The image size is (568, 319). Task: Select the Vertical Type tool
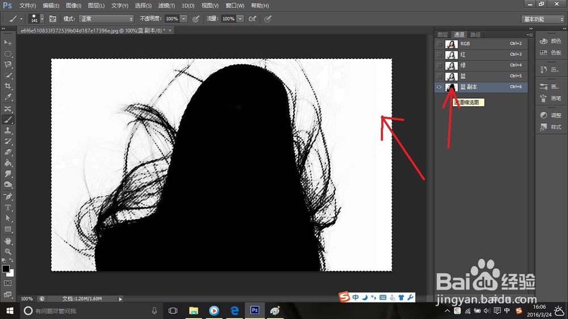7,208
